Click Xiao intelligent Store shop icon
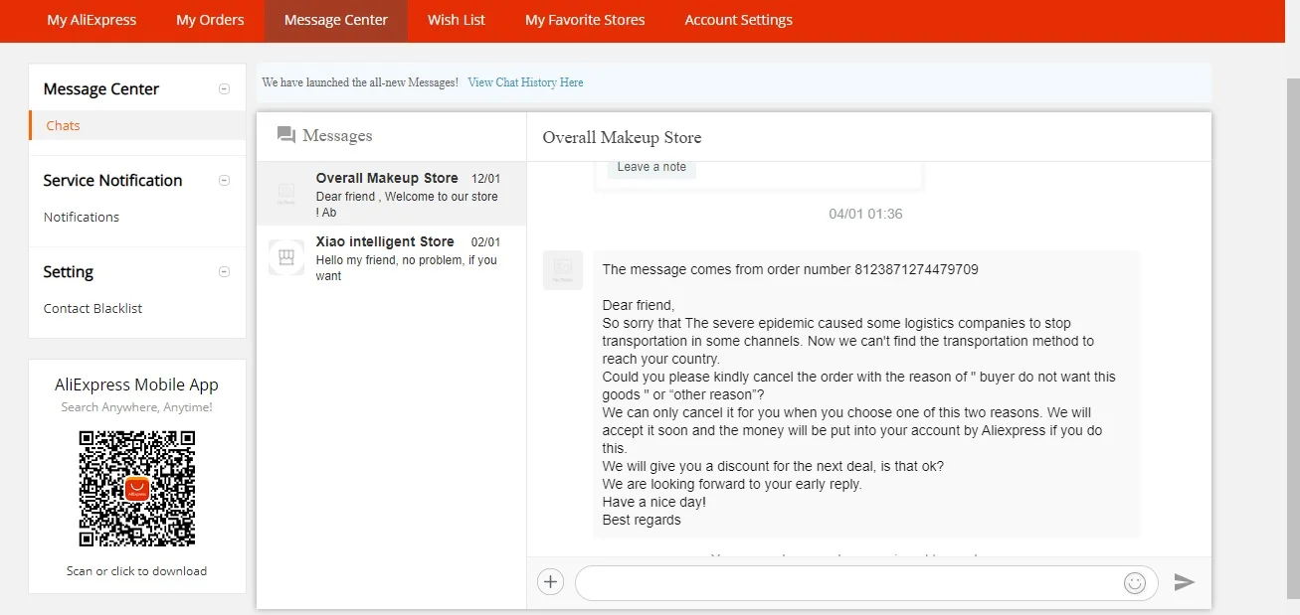The width and height of the screenshot is (1300, 615). (286, 257)
